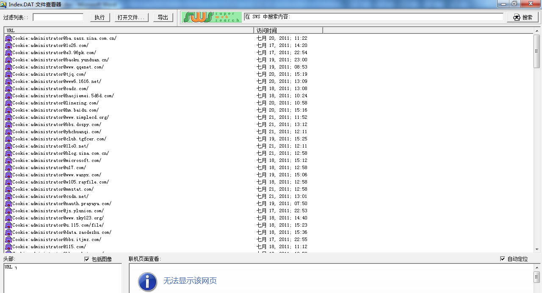The height and width of the screenshot is (293, 542).
Task: Click visit time 七月 17, 2011; 22:54
Action: click(282, 52)
